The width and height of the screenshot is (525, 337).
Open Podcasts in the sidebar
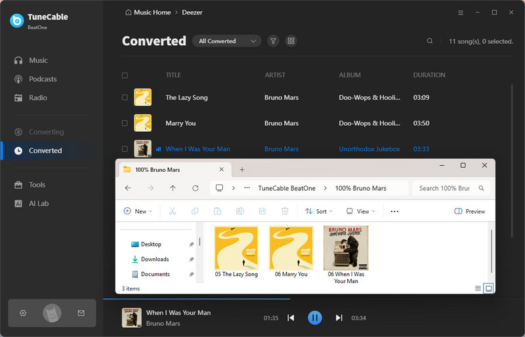35,79
